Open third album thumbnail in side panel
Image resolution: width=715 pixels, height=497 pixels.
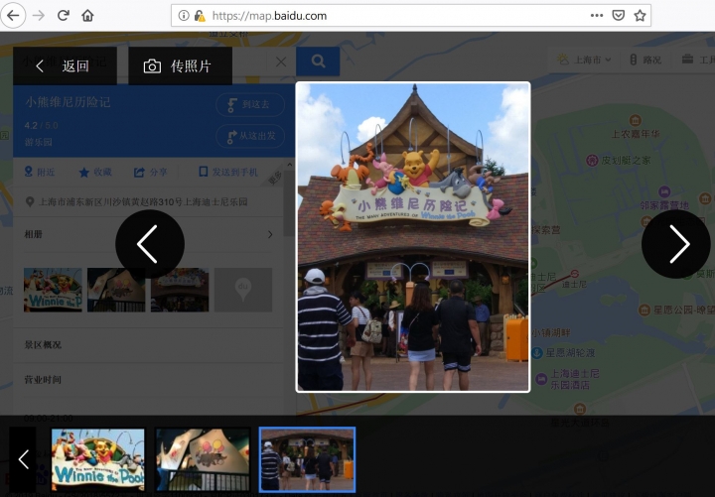coord(180,290)
